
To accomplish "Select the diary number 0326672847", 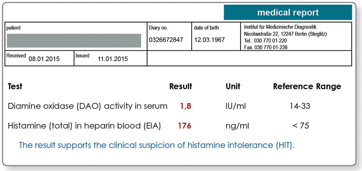I will point(166,40).
